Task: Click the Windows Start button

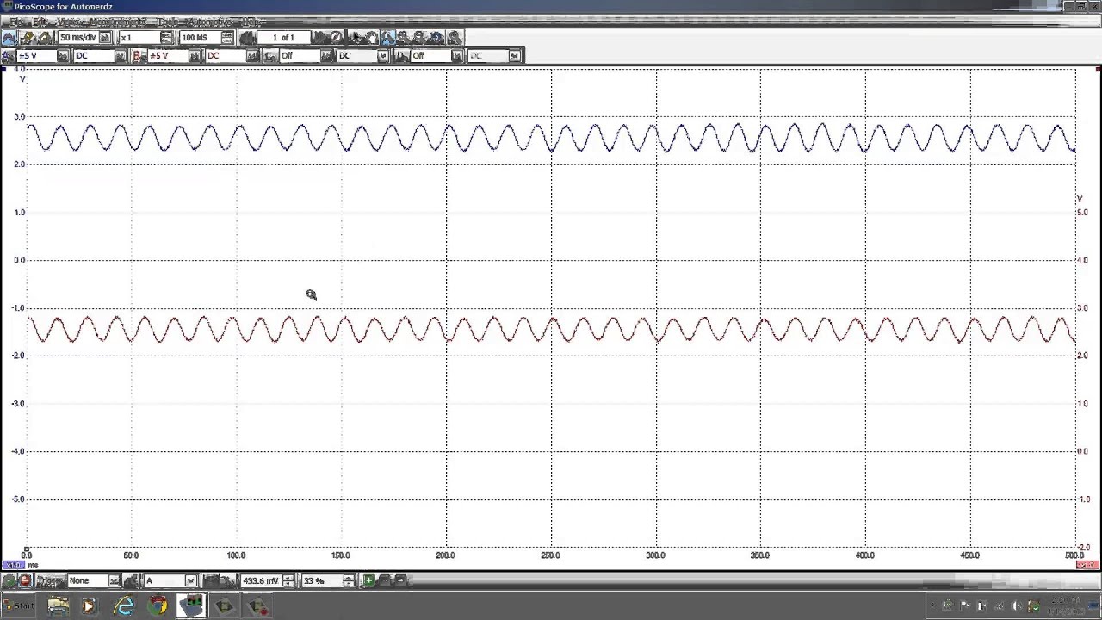Action: click(19, 605)
